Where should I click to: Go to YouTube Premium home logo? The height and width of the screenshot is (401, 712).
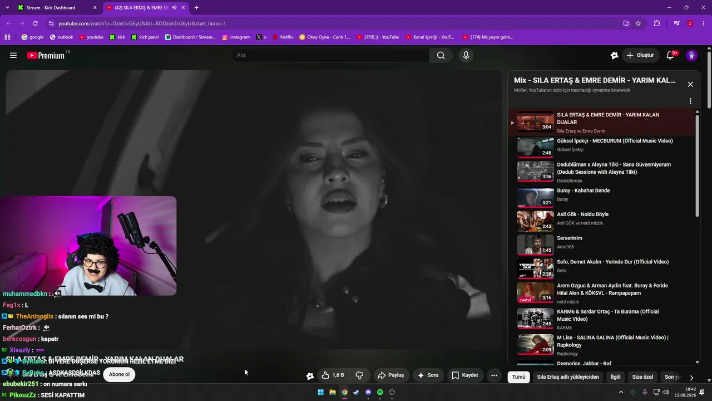[46, 55]
